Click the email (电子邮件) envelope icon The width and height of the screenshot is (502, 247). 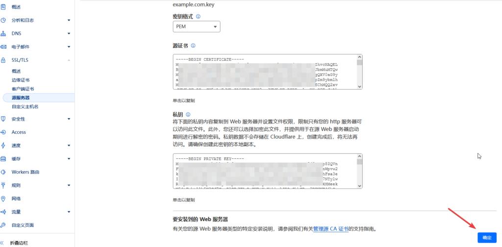tap(3, 47)
